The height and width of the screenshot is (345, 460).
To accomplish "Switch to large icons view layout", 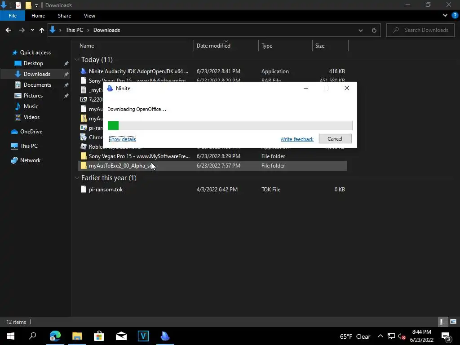I will [453, 322].
